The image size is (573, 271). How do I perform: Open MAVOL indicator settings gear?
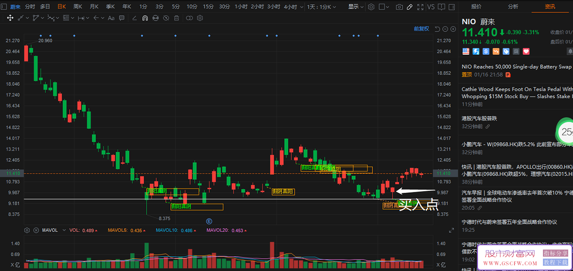[27, 230]
